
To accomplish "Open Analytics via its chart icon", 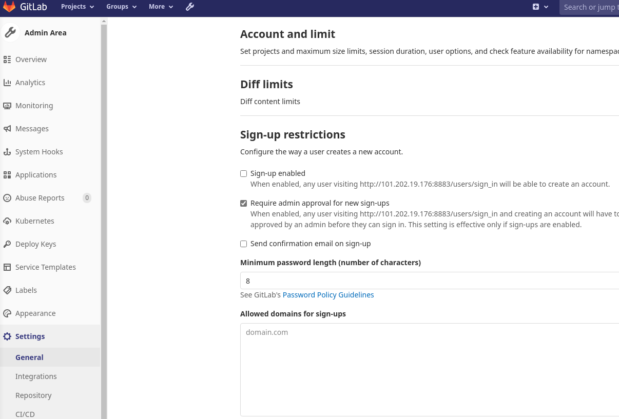I will [x=7, y=83].
